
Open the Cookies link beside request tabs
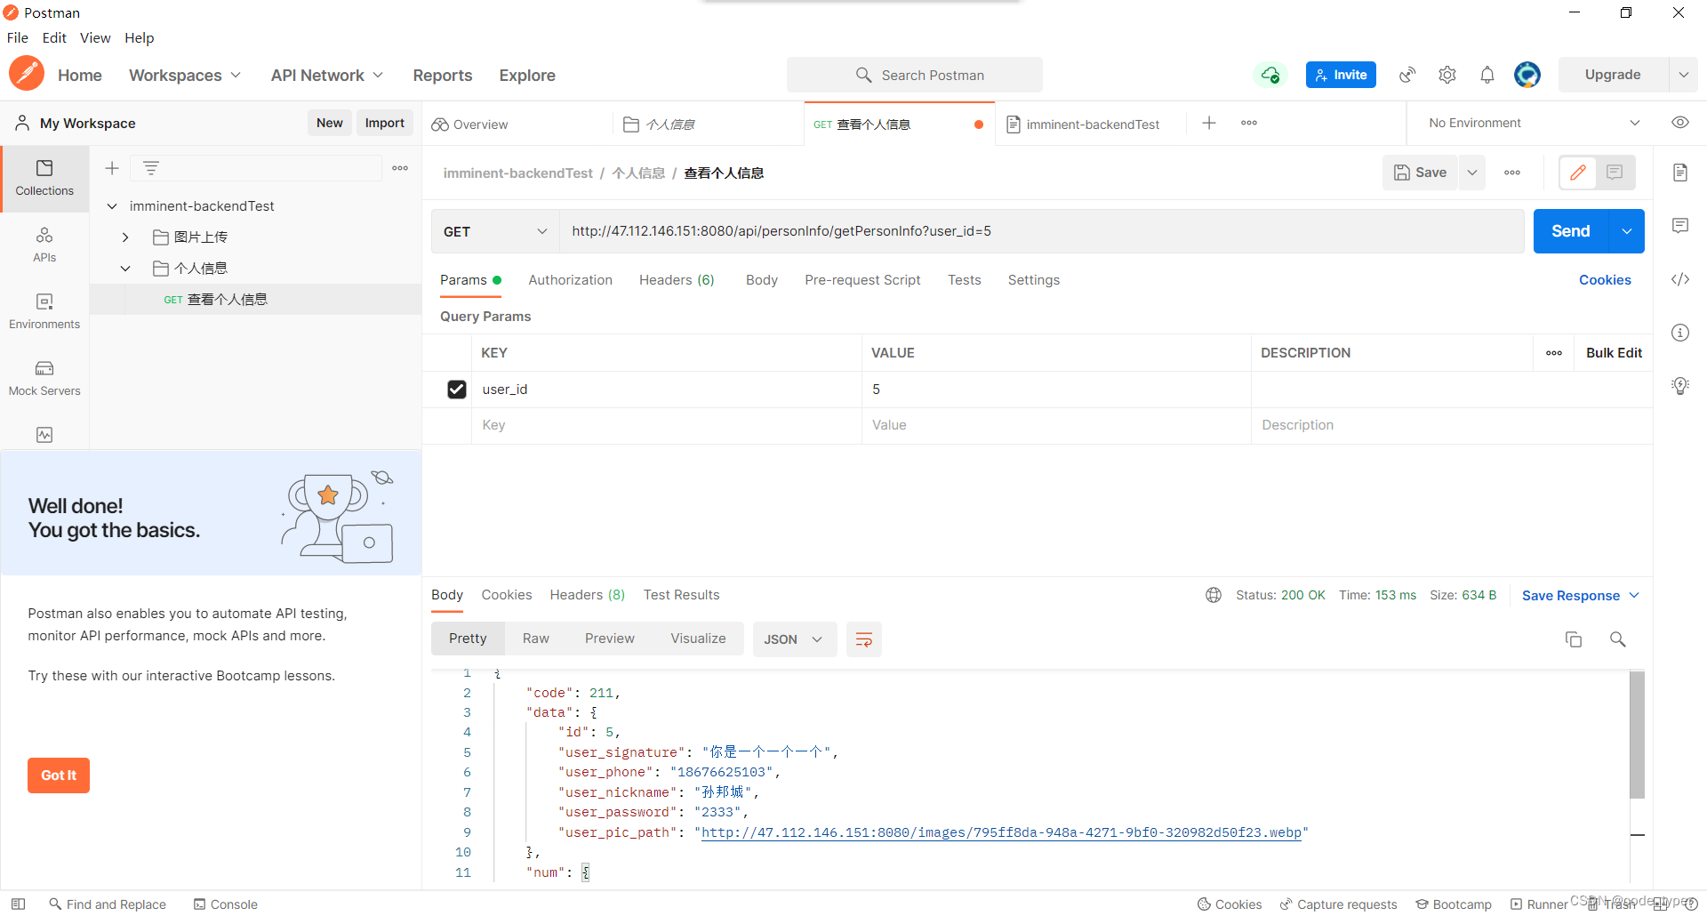pyautogui.click(x=1605, y=280)
